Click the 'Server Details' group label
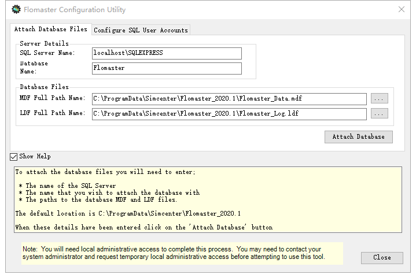Screen dimensions: 416x278 tap(45, 43)
